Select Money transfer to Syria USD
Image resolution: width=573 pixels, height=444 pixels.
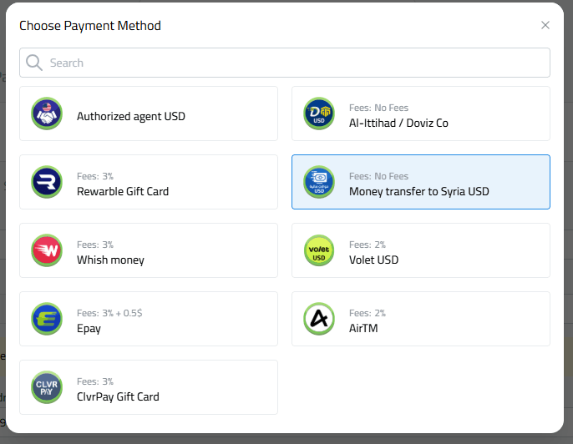[x=421, y=182]
